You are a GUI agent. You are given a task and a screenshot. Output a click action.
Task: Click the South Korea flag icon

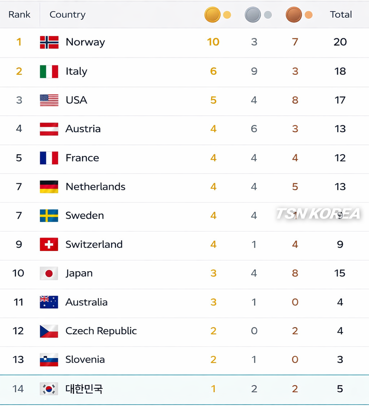49,388
